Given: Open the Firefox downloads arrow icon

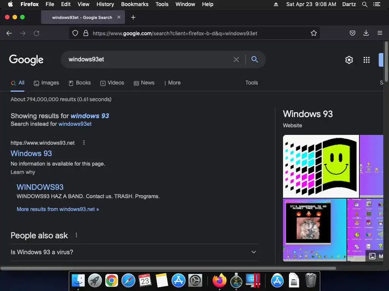Looking at the screenshot, I should pos(366,33).
